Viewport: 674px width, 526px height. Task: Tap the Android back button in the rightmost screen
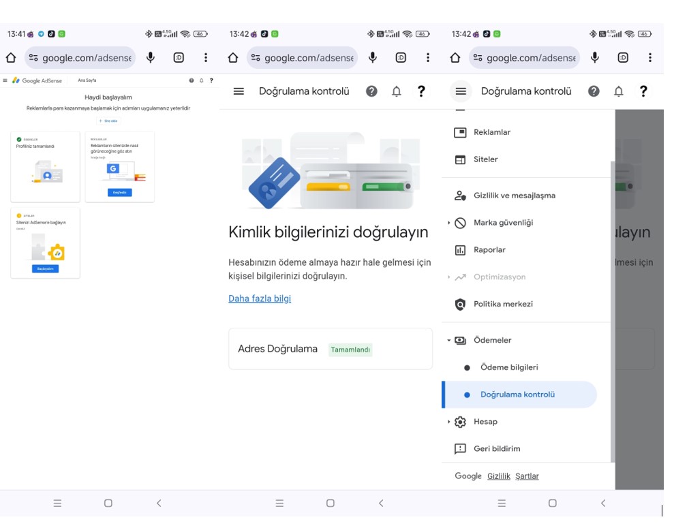[x=603, y=503]
